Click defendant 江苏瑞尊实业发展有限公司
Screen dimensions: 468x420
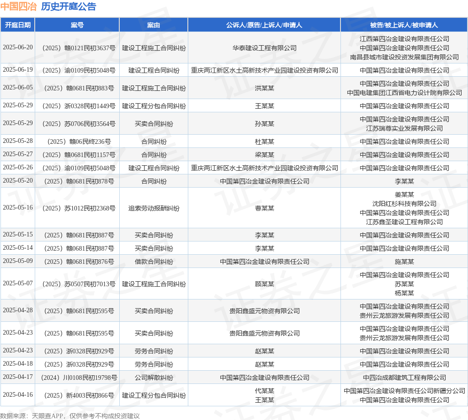(x=404, y=128)
